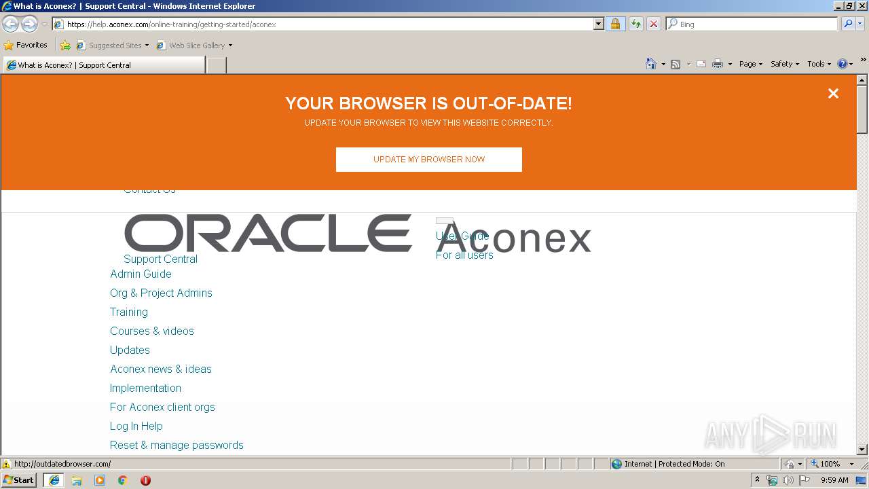The height and width of the screenshot is (489, 869).
Task: Click the RSS feeds icon
Action: (x=676, y=64)
